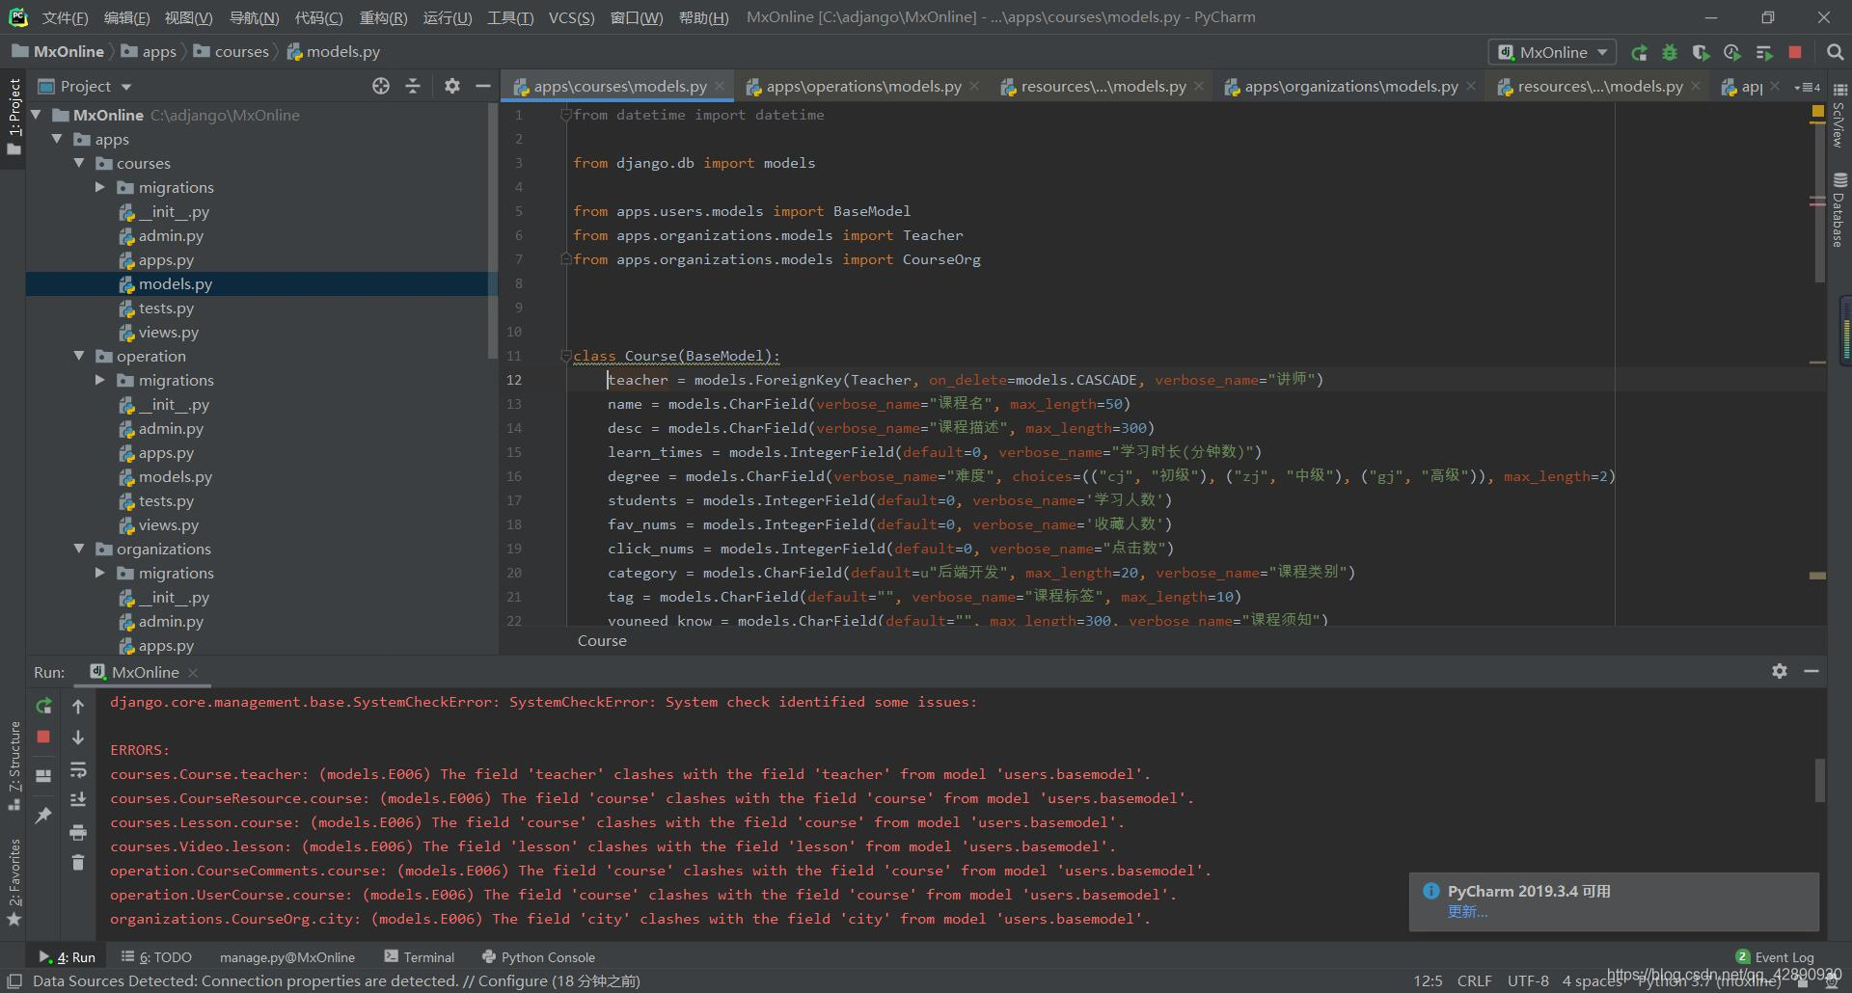Click 12:5 caret position in status bar
The height and width of the screenshot is (993, 1852).
pos(1428,980)
